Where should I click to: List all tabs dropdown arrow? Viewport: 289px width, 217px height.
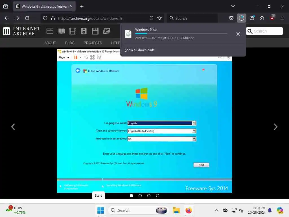click(x=233, y=6)
